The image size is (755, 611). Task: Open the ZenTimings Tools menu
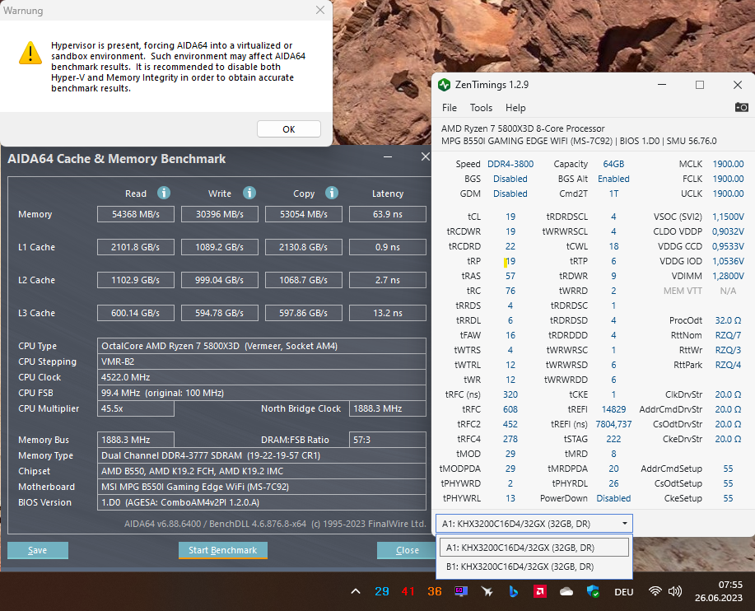(x=481, y=108)
